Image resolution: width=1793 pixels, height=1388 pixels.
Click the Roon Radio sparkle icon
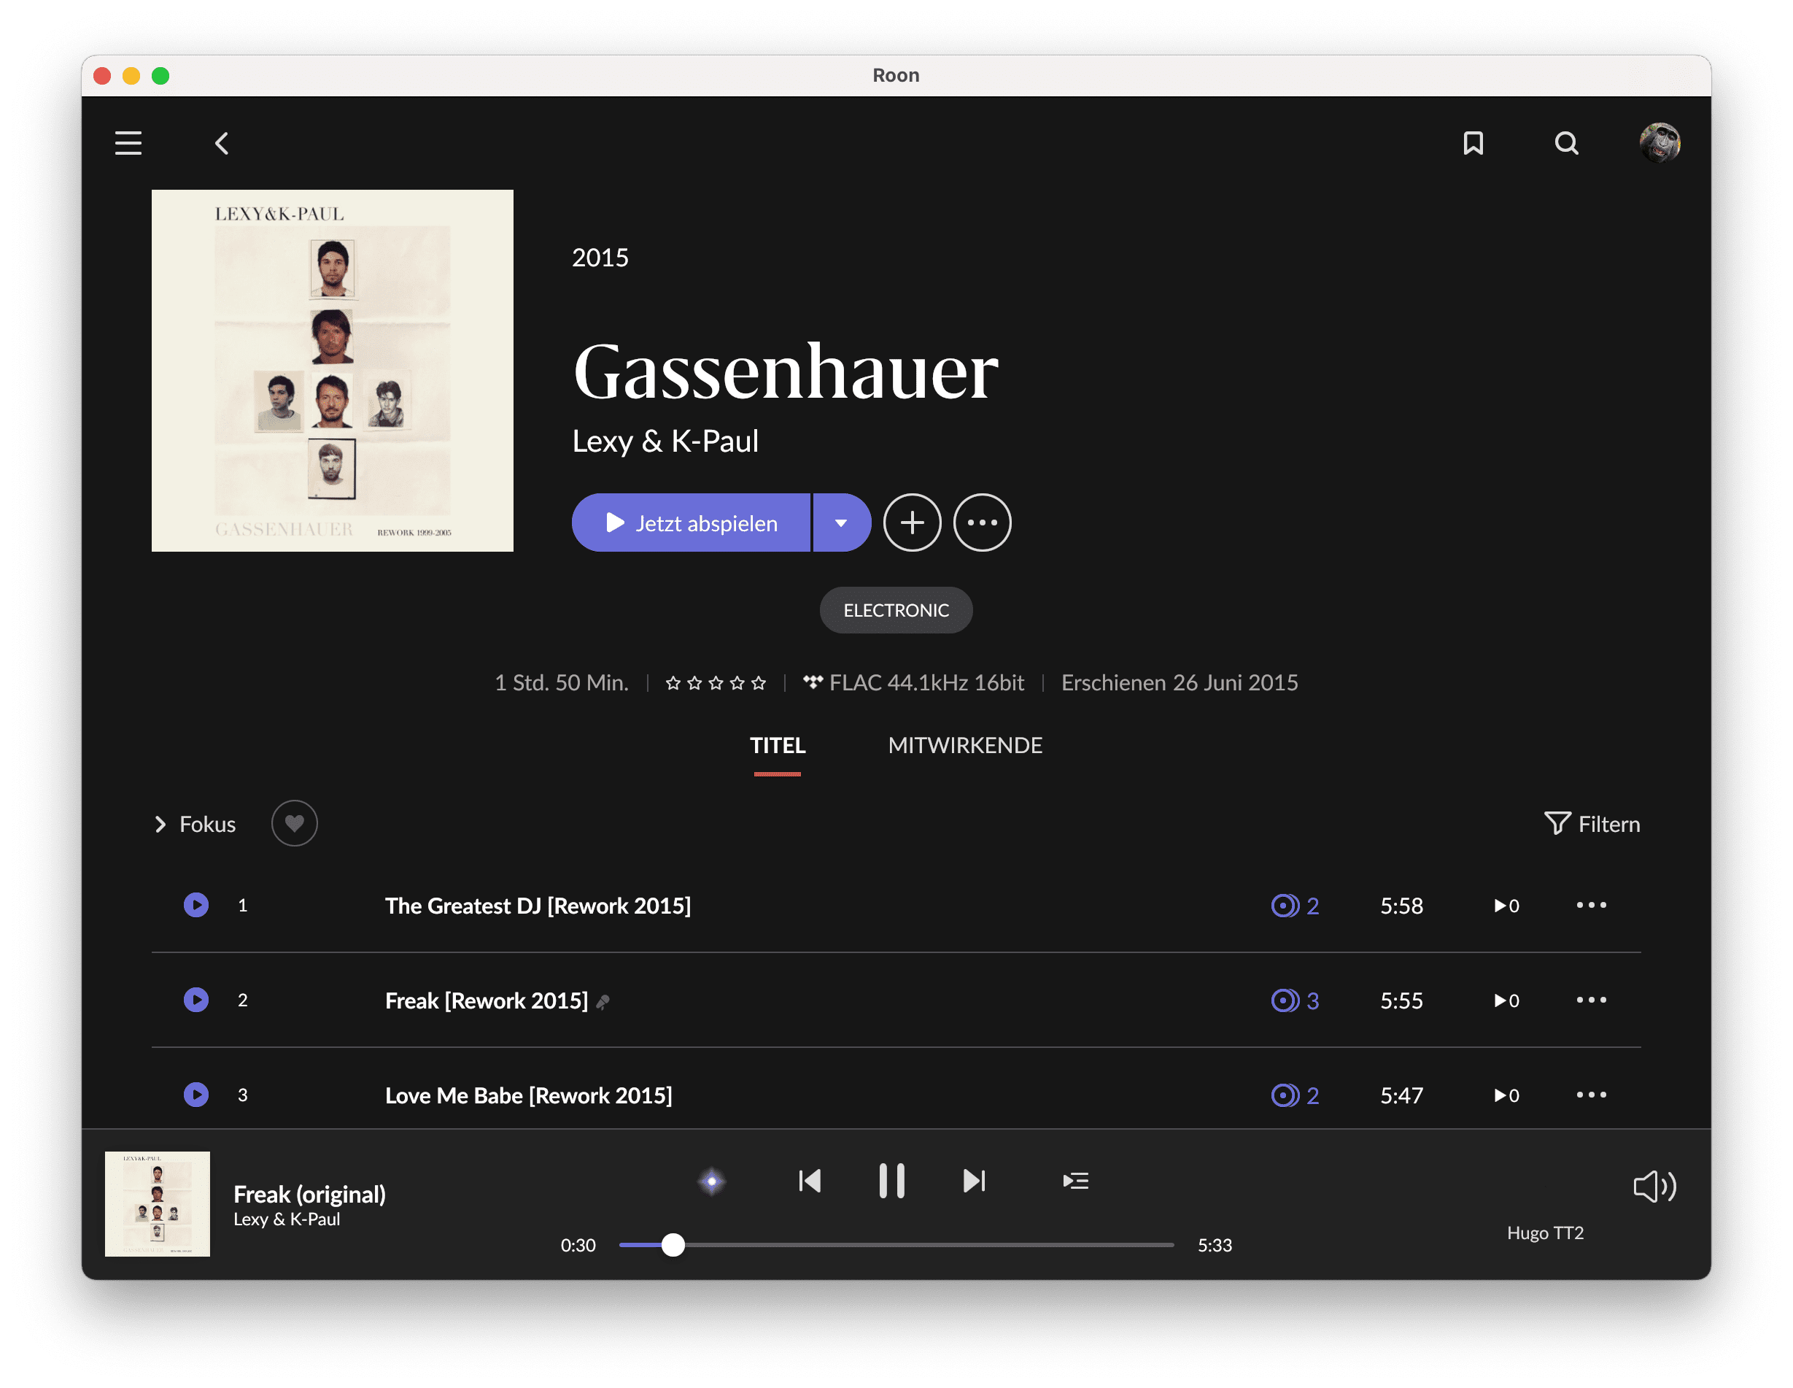point(712,1181)
